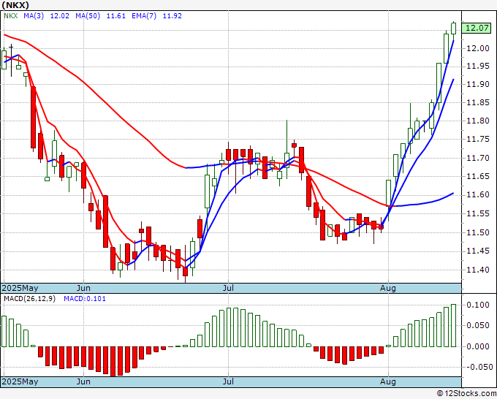The width and height of the screenshot is (497, 399).
Task: Click the 11.70 price axis label
Action: pyautogui.click(x=478, y=158)
